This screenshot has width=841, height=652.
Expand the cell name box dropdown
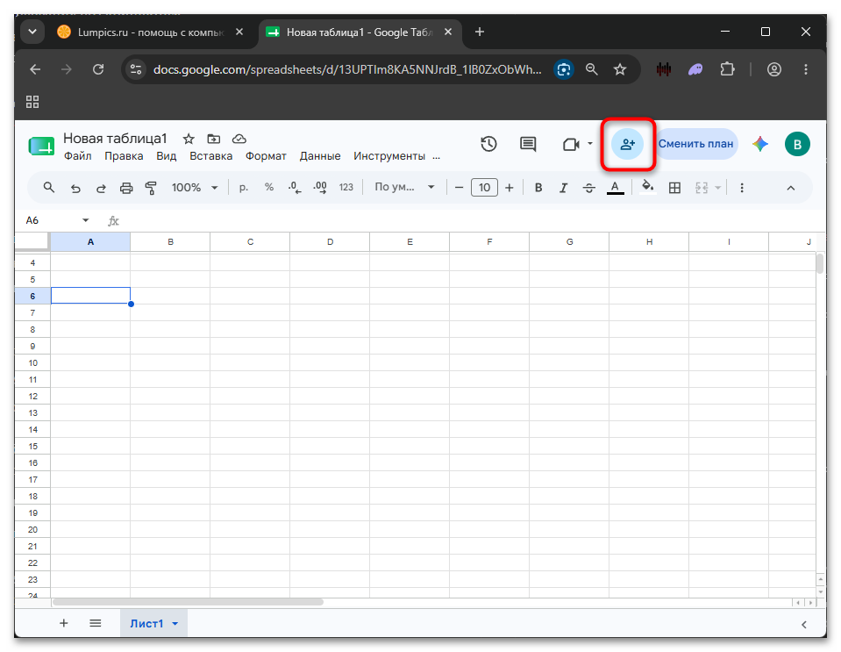click(85, 220)
